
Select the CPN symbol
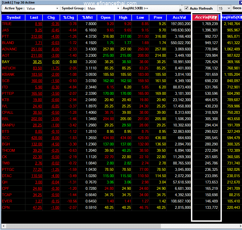[x=6, y=207]
